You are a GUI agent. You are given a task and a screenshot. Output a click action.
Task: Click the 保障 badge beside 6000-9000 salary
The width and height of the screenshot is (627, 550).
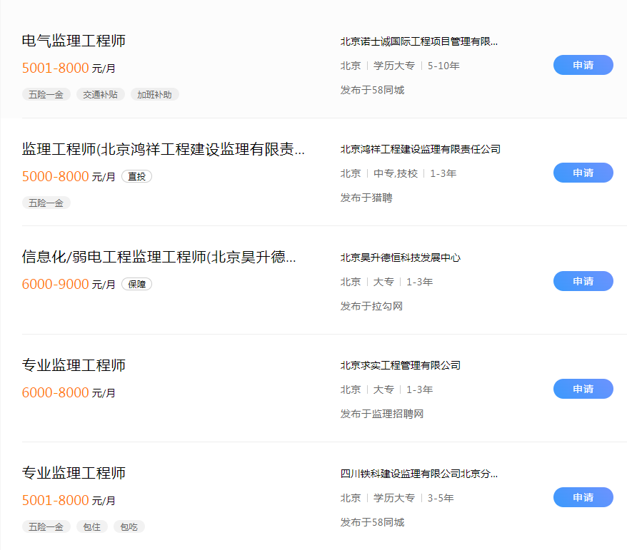point(136,284)
